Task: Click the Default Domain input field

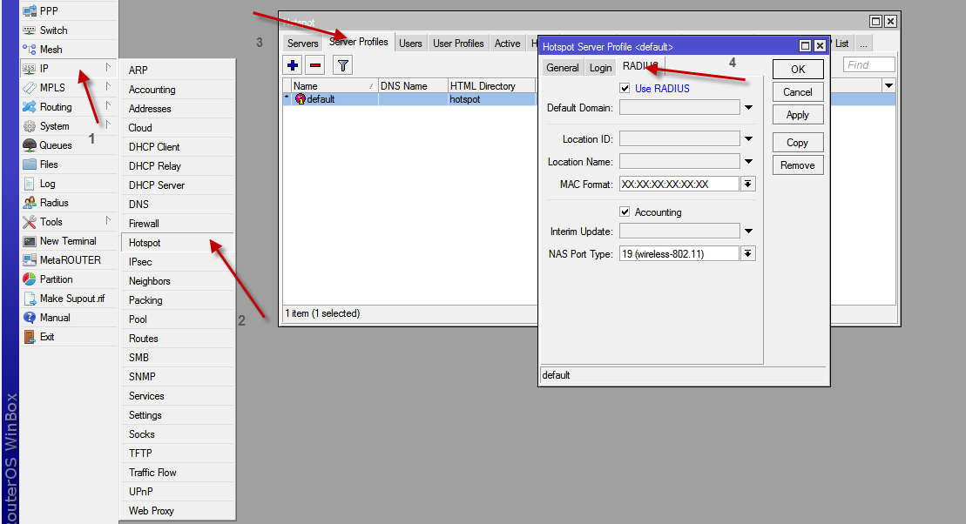Action: pos(679,107)
